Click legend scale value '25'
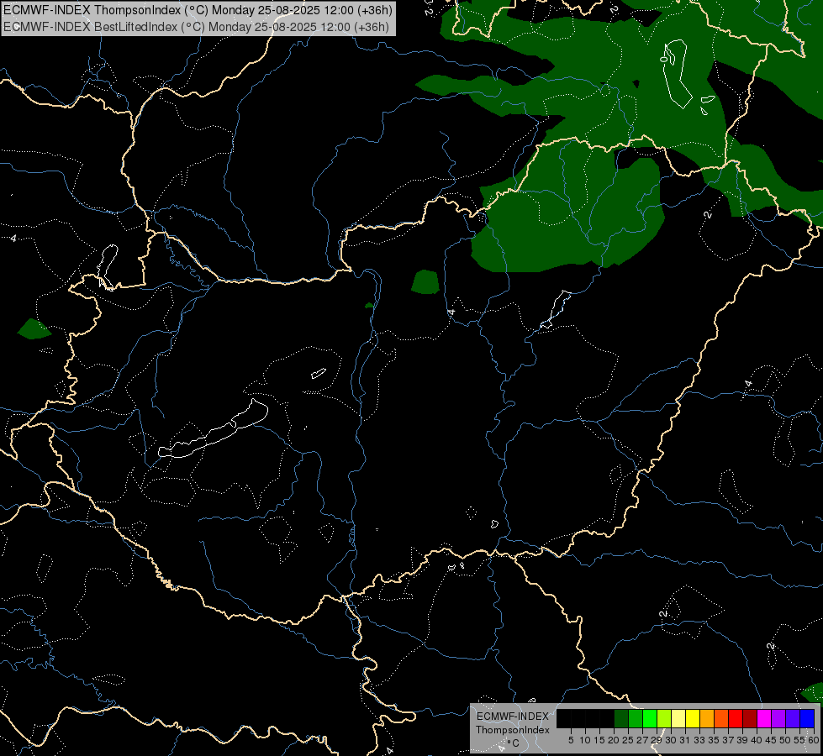 [628, 740]
